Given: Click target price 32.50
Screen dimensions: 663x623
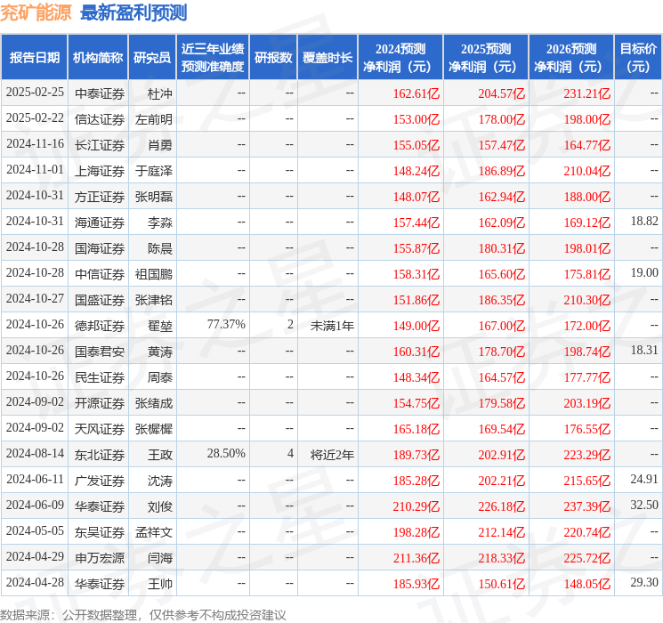Looking at the screenshot, I should 644,505.
